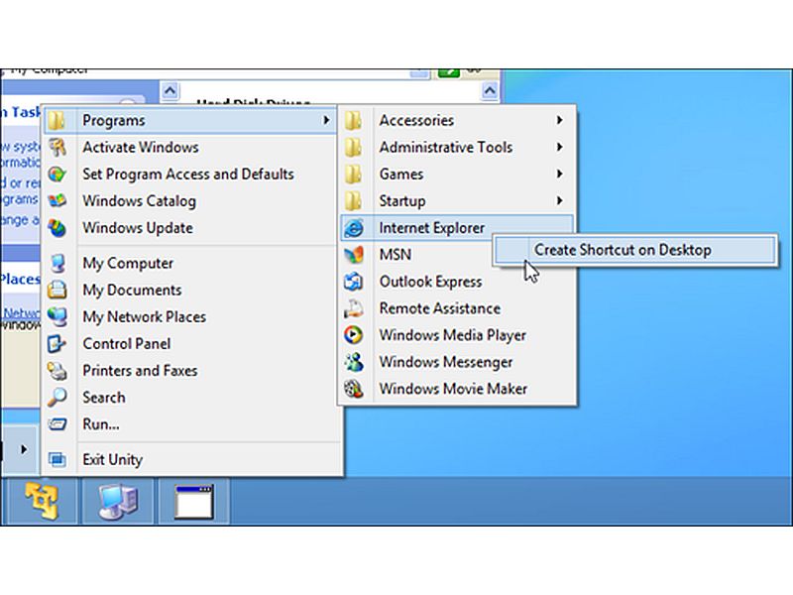Click the Control Panel icon
Viewport: 793px width, 595px height.
point(57,343)
